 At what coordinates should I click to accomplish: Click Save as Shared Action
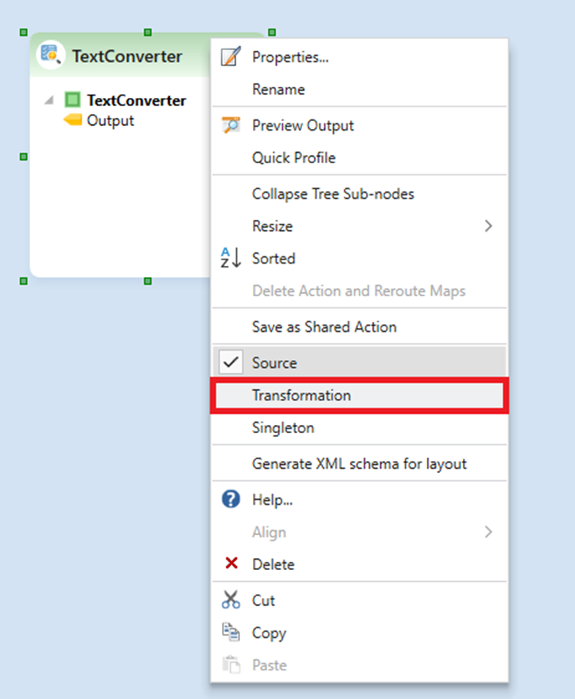[324, 326]
